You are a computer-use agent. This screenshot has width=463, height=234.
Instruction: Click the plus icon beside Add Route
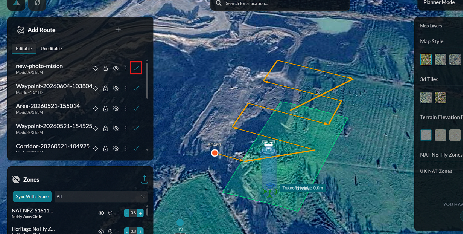(x=118, y=30)
